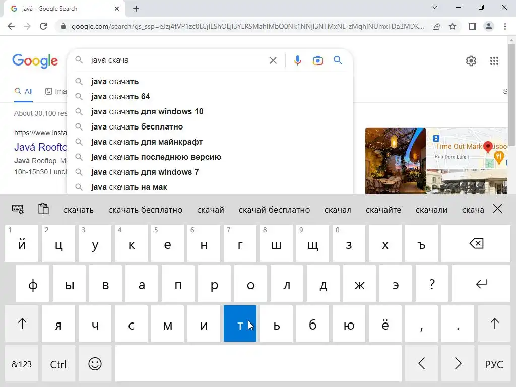Bookmark this page with the star

453,26
